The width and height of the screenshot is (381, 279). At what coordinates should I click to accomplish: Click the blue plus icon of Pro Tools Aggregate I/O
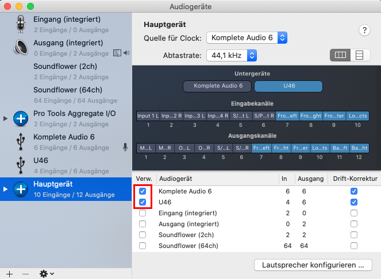(x=21, y=118)
